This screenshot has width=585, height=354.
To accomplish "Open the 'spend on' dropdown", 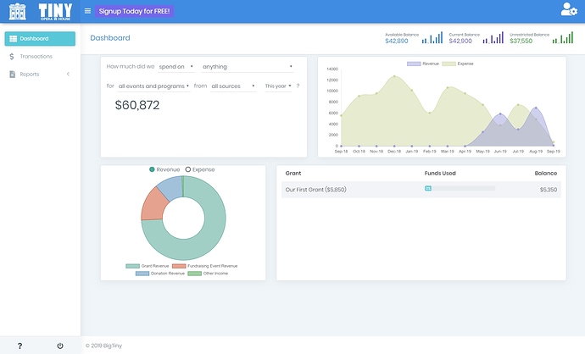I will point(176,67).
